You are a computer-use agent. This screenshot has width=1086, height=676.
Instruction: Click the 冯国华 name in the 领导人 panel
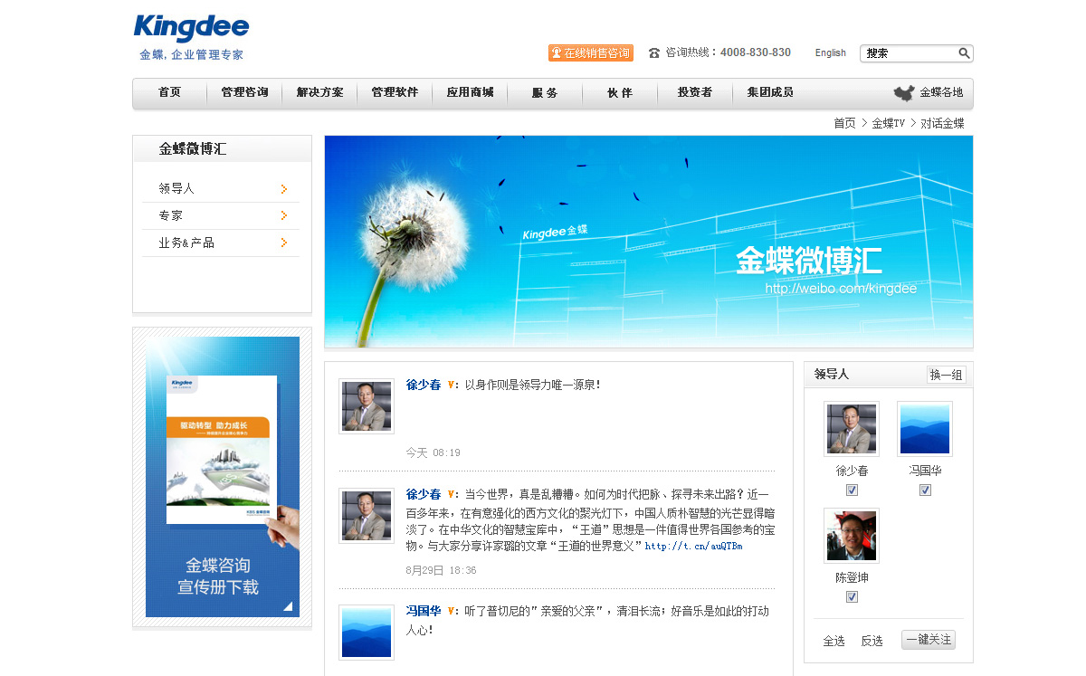click(925, 471)
